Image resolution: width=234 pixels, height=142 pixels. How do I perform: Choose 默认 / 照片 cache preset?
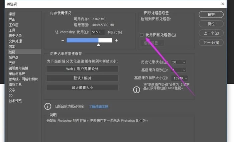click(x=82, y=78)
